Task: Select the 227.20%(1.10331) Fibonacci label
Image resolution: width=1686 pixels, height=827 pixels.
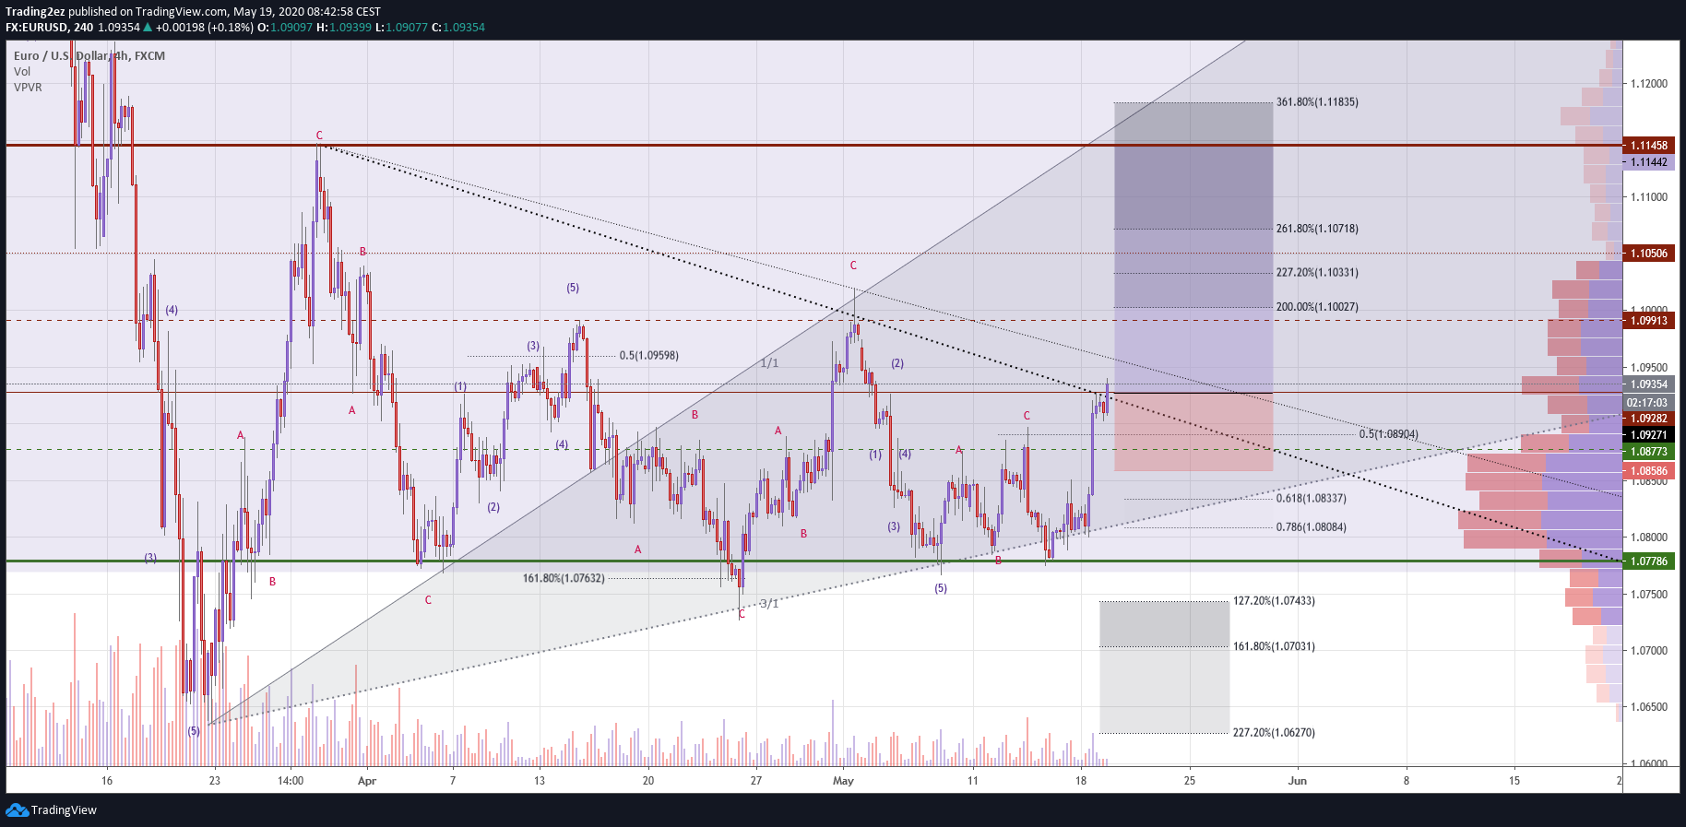Action: pos(1317,273)
